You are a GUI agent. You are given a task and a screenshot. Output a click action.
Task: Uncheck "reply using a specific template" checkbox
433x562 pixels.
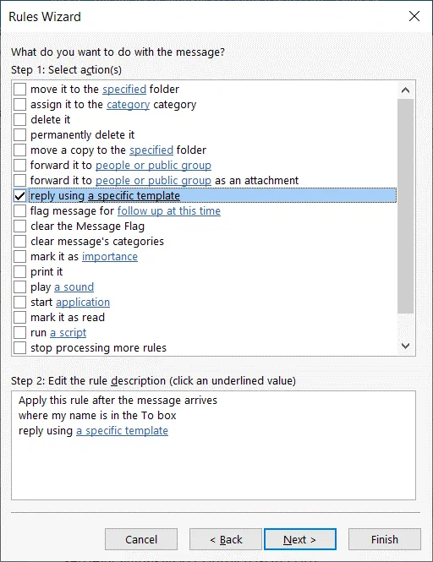tap(19, 196)
